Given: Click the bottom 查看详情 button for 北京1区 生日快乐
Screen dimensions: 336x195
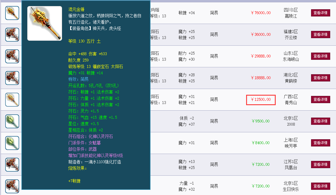Looking at the screenshot, I should [x=320, y=186].
